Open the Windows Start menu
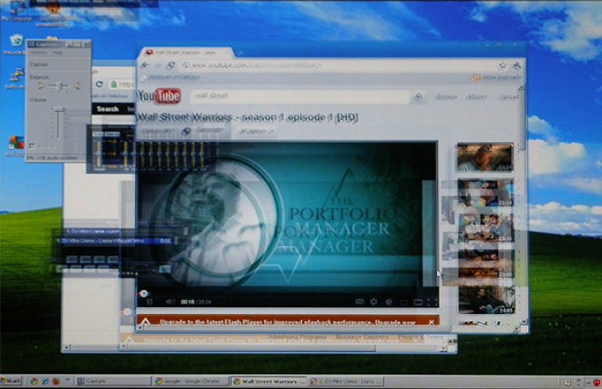This screenshot has width=602, height=389. point(10,381)
